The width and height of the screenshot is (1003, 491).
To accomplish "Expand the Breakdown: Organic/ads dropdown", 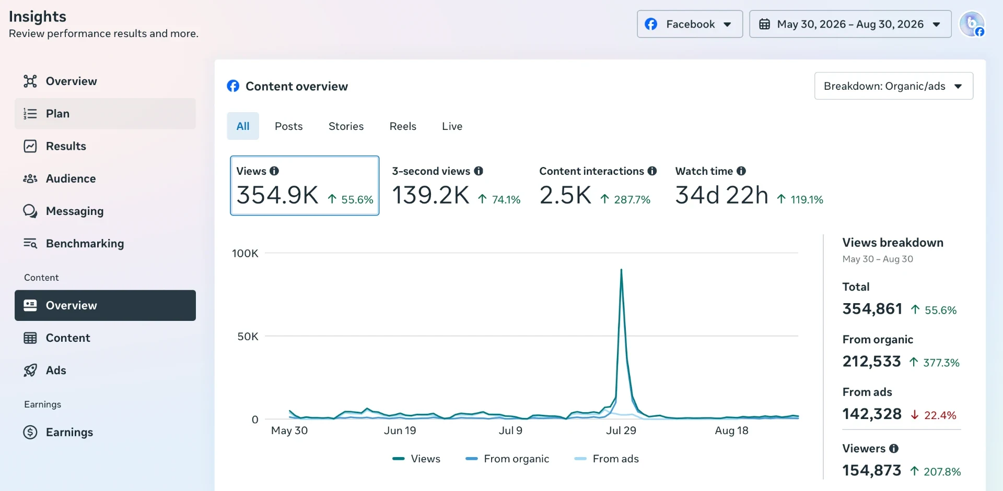I will [x=893, y=86].
